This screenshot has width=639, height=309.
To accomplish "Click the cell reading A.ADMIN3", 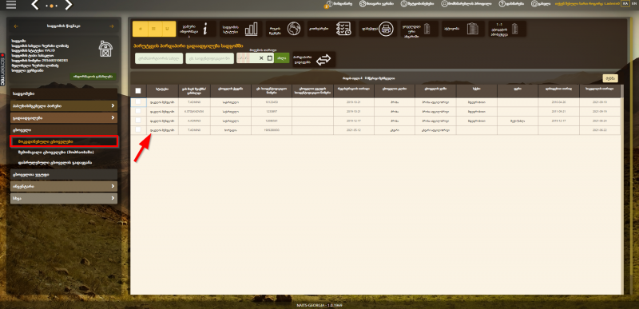I will click(x=194, y=121).
